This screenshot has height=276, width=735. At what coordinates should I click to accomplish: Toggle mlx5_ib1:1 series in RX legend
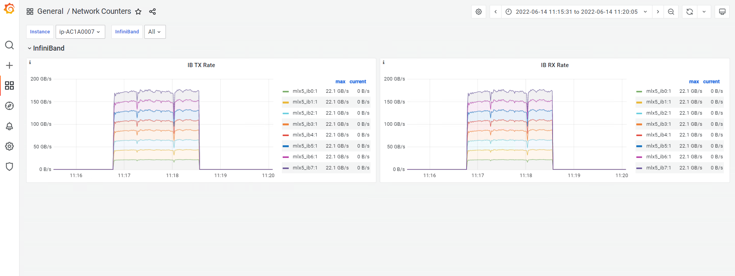[659, 102]
